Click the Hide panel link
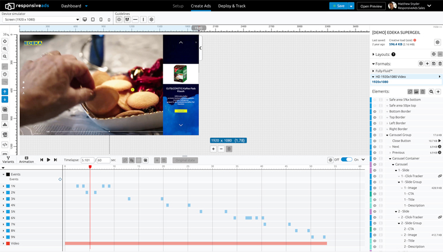Viewport: 443px width, 252px height. pos(437,27)
